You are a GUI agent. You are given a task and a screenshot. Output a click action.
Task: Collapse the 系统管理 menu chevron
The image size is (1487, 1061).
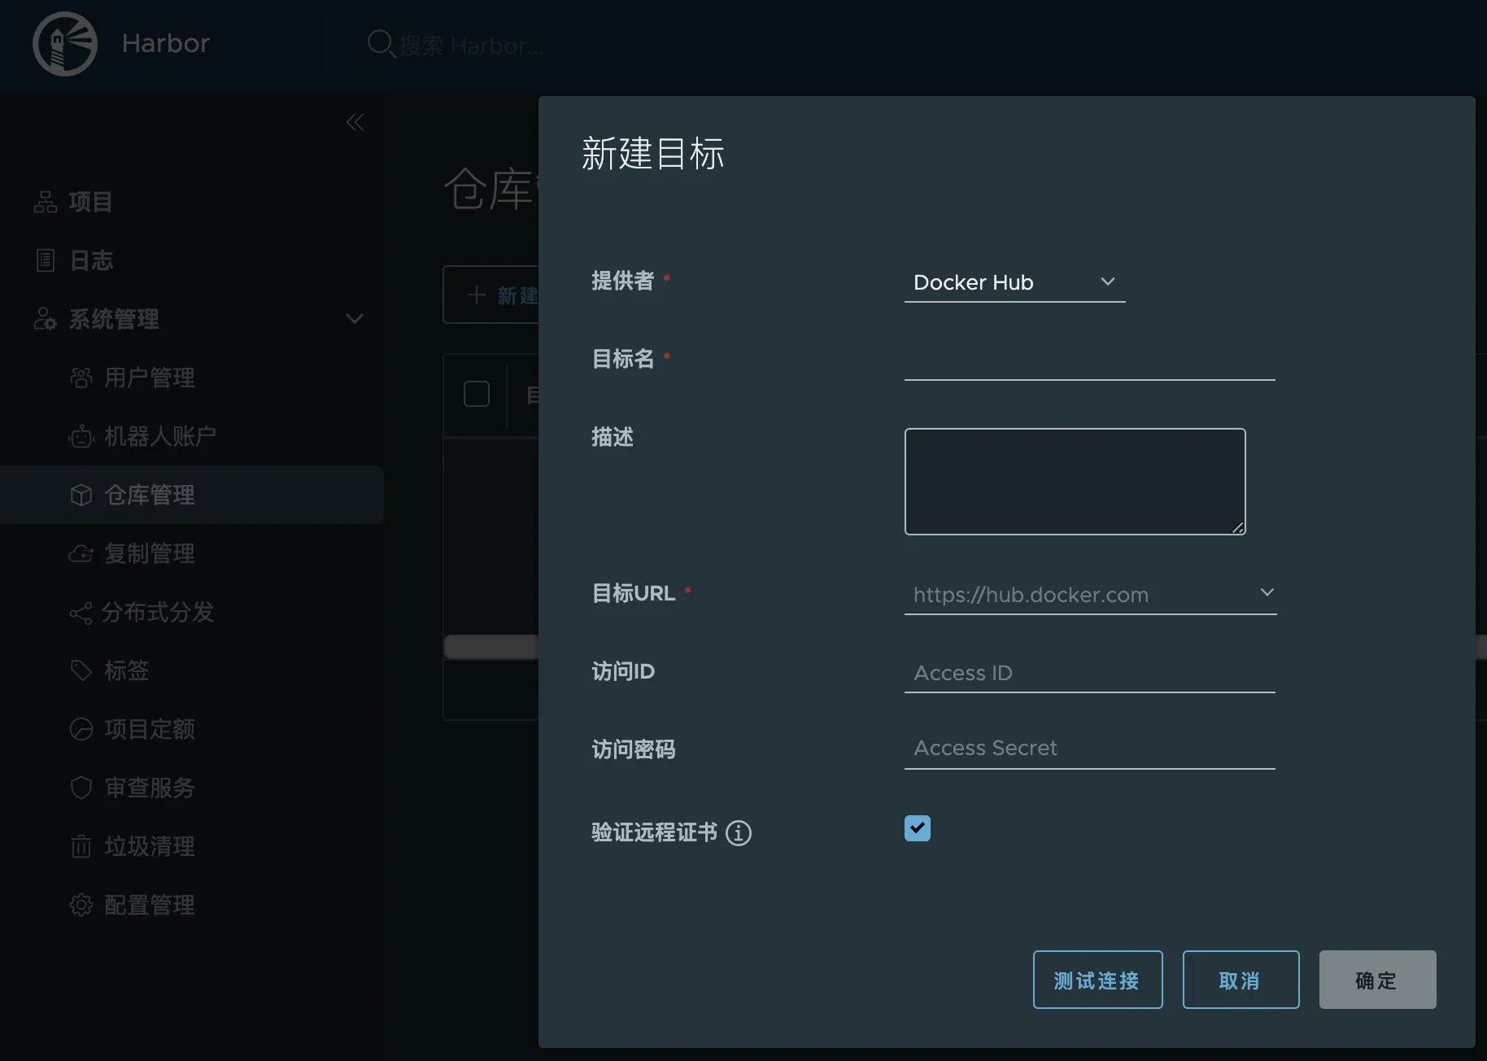(x=355, y=319)
